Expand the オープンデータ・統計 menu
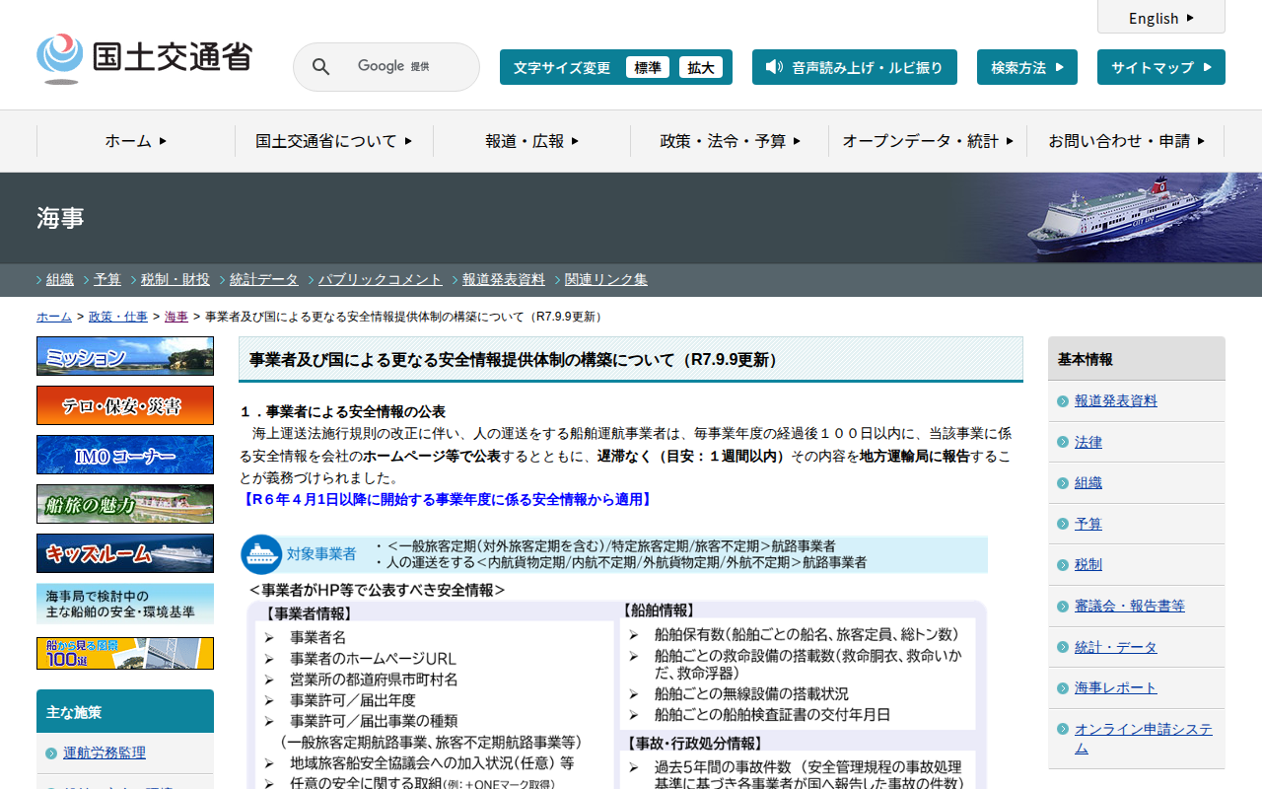The width and height of the screenshot is (1262, 789). (x=928, y=141)
